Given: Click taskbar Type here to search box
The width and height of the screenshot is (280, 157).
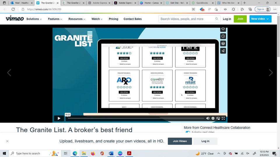Looking at the screenshot, I should 35,153.
